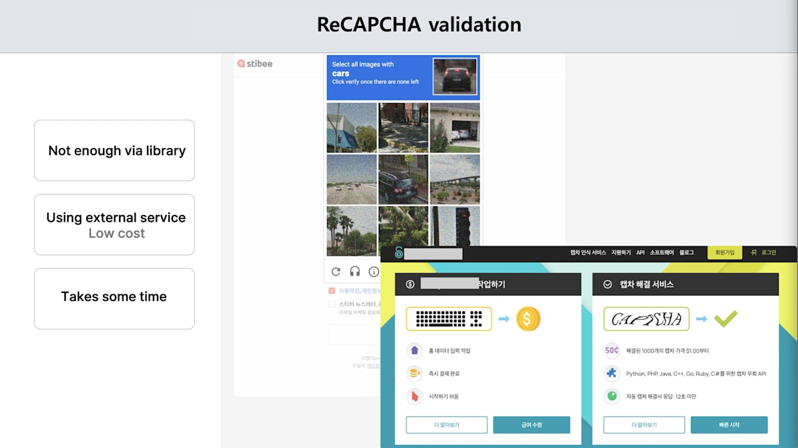The width and height of the screenshot is (798, 448).
Task: Click 더 알아보기 in 캡차 해결 서비스 card
Action: coord(644,425)
